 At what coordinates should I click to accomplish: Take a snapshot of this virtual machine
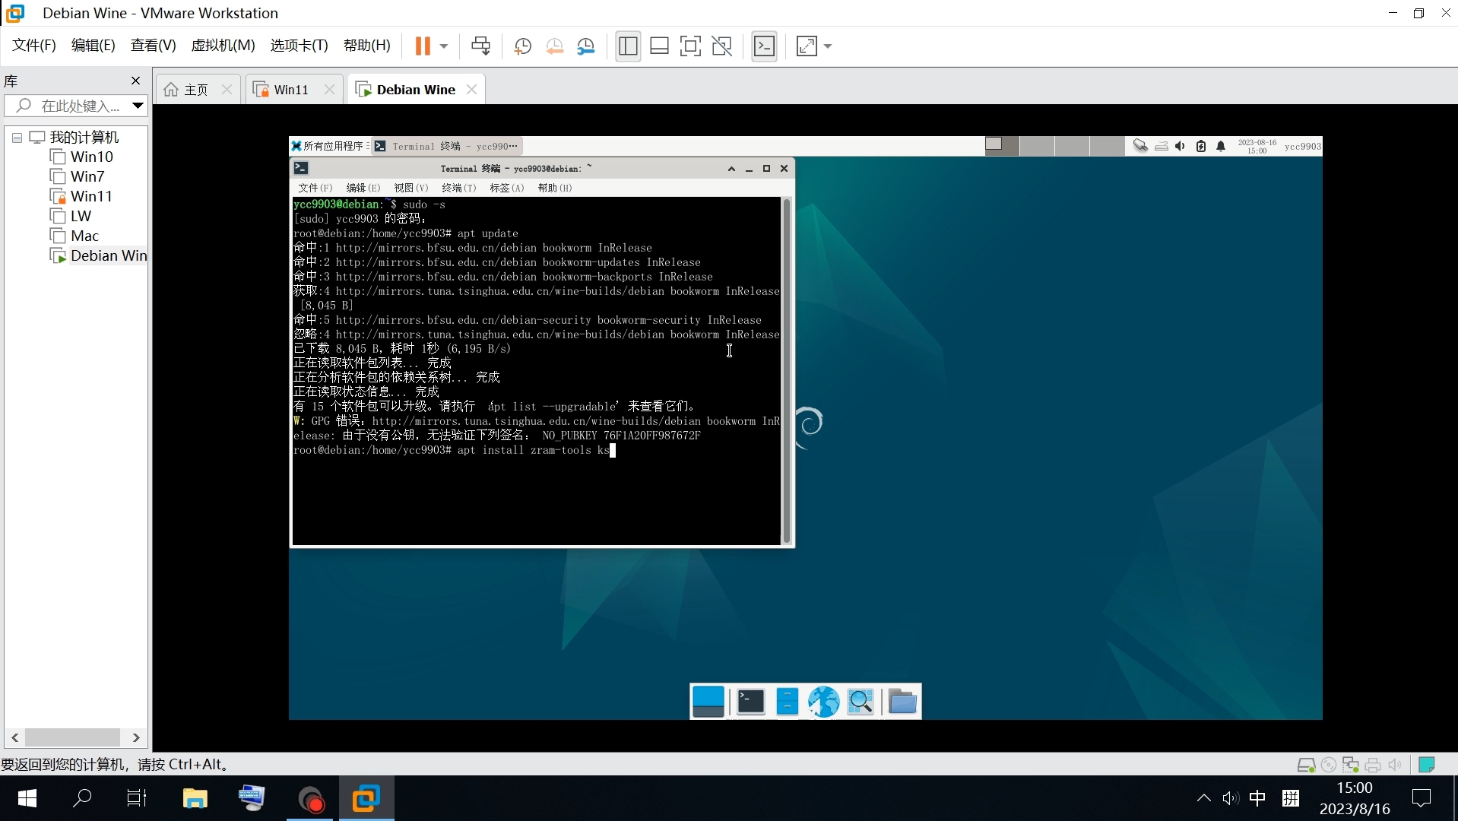click(522, 46)
